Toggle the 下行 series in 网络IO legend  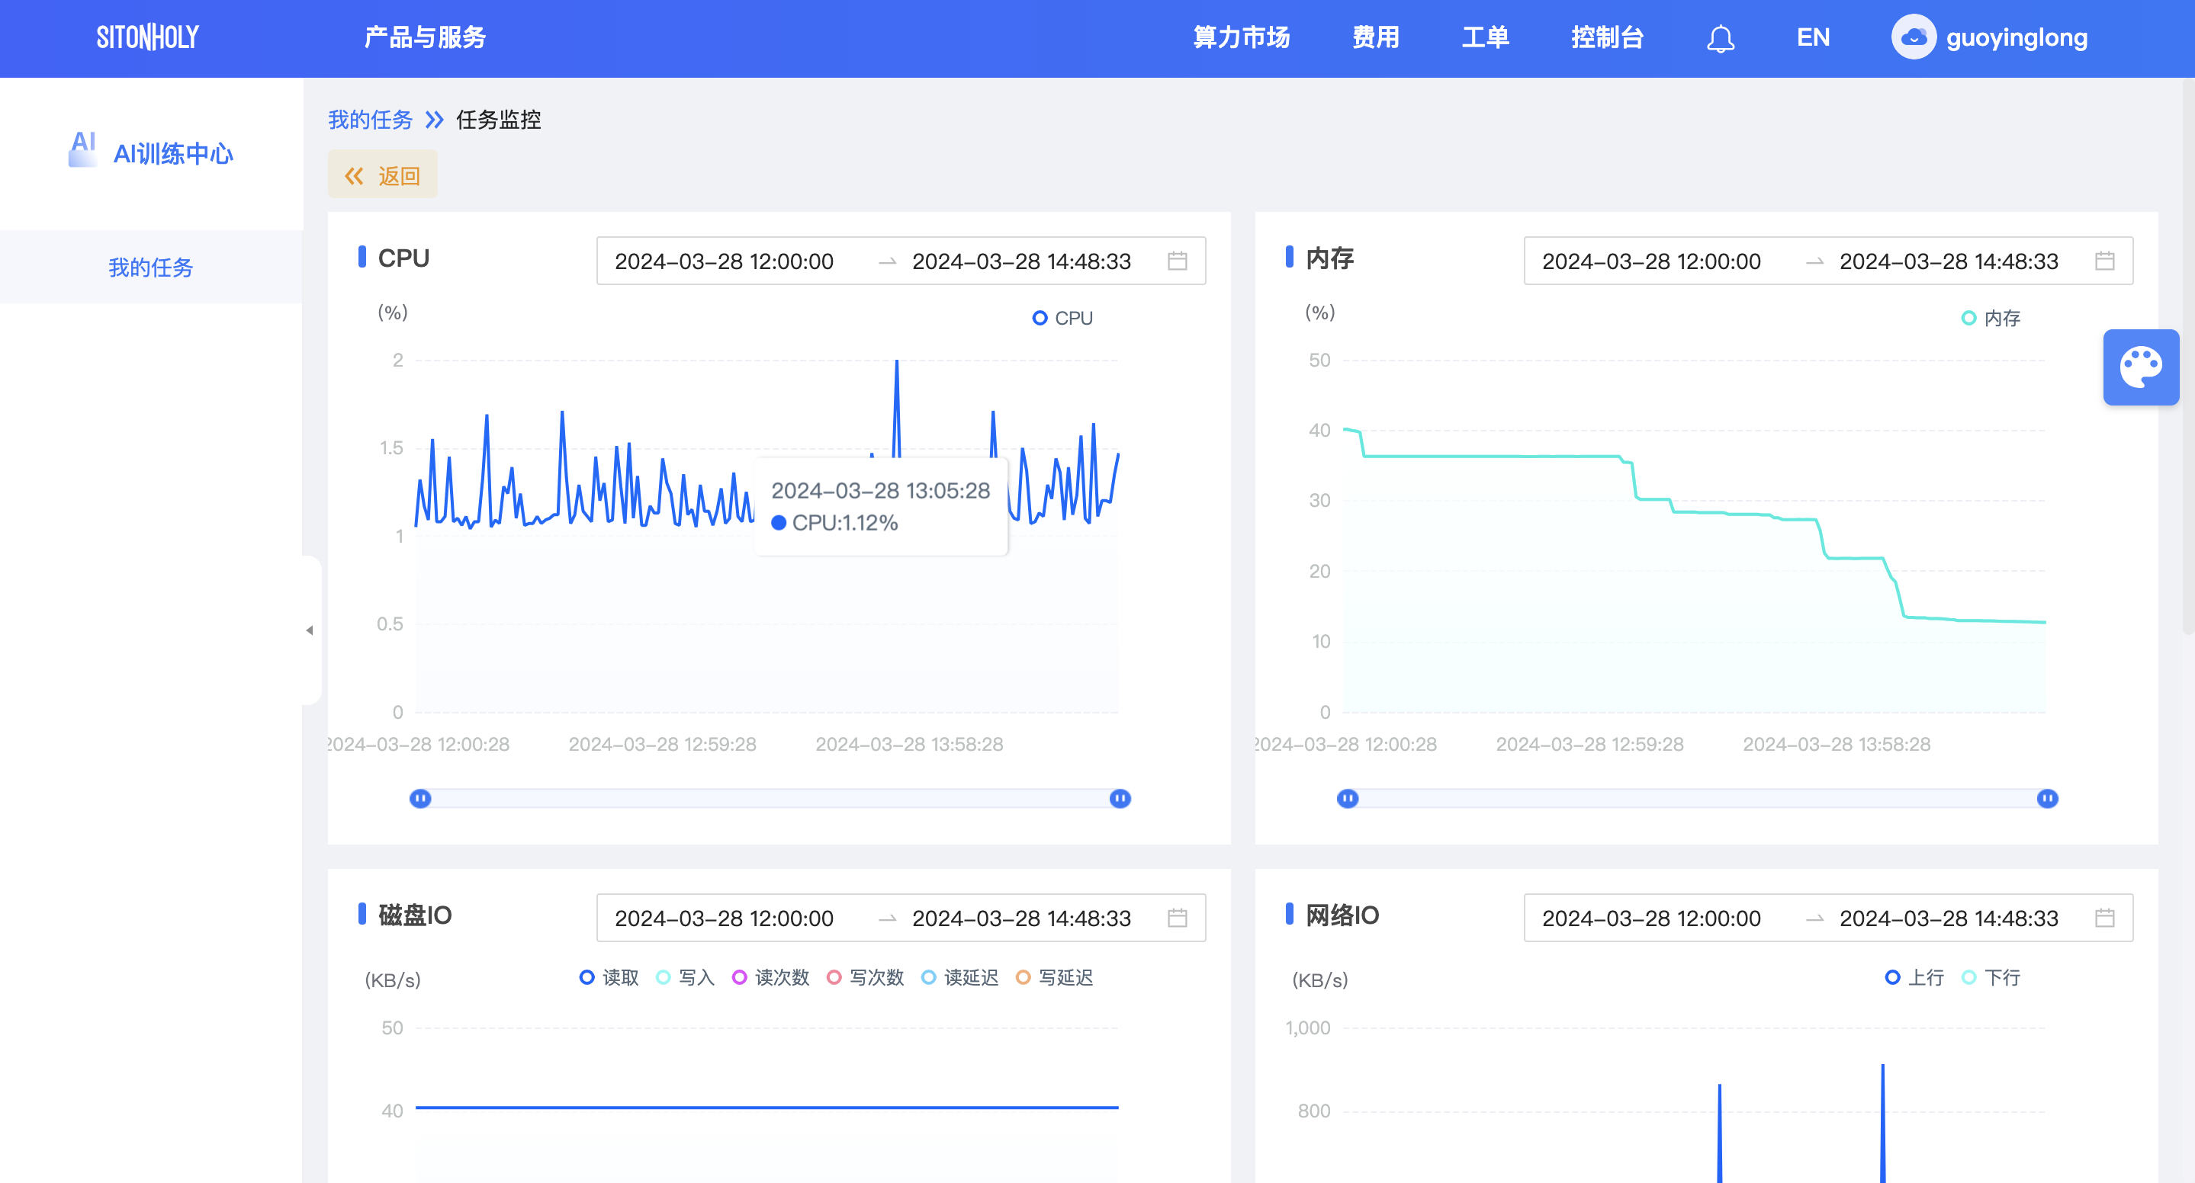(1991, 977)
